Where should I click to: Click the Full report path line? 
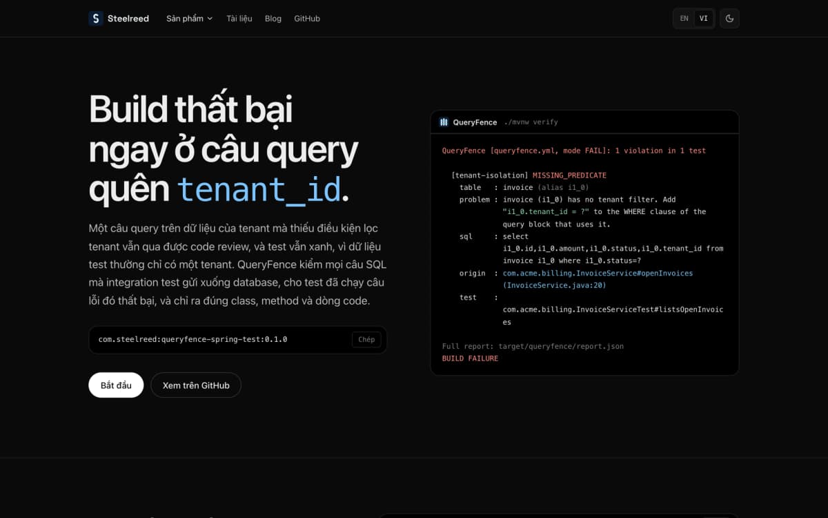coord(533,346)
